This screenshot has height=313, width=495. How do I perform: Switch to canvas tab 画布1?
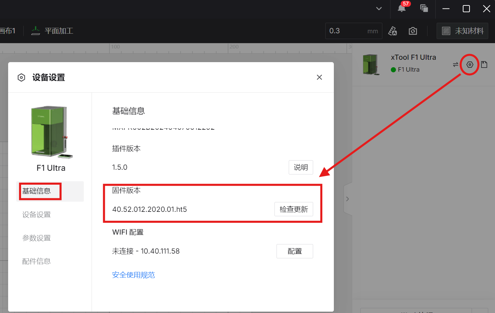(8, 31)
